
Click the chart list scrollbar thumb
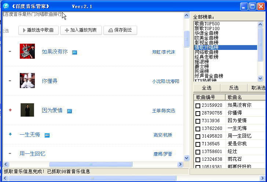tap(260, 44)
